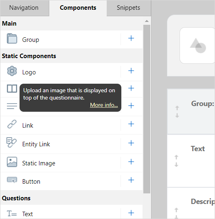Click the Button component icon

(x=12, y=180)
